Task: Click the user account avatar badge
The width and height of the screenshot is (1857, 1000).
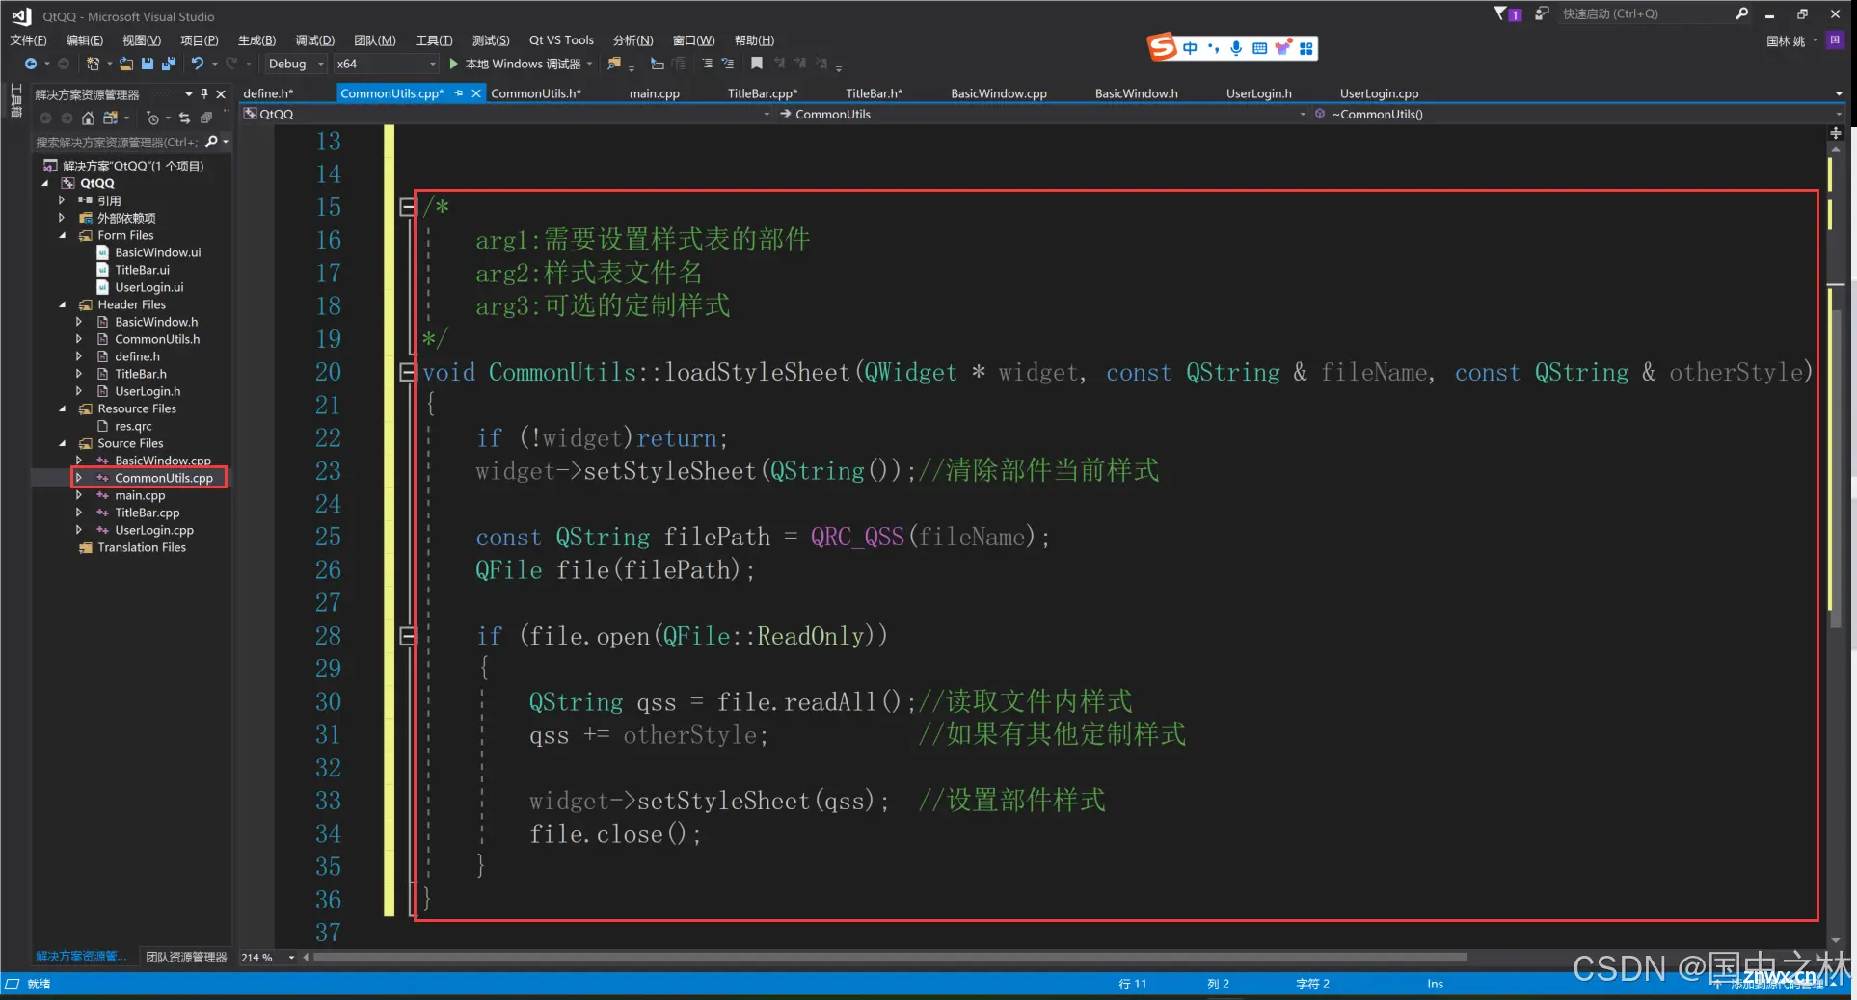Action: [x=1835, y=39]
